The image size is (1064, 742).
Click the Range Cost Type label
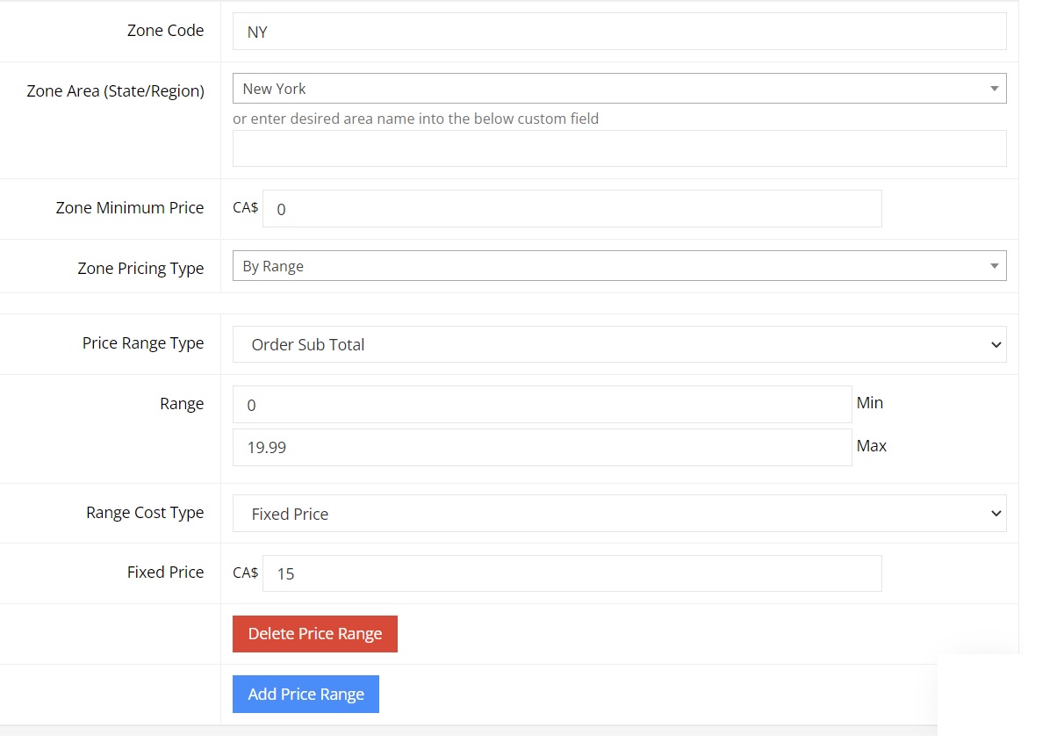[145, 513]
